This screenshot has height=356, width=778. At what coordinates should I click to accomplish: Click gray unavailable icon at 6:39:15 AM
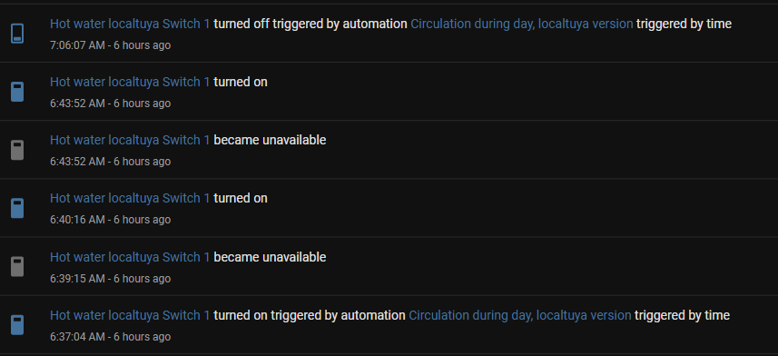17,267
